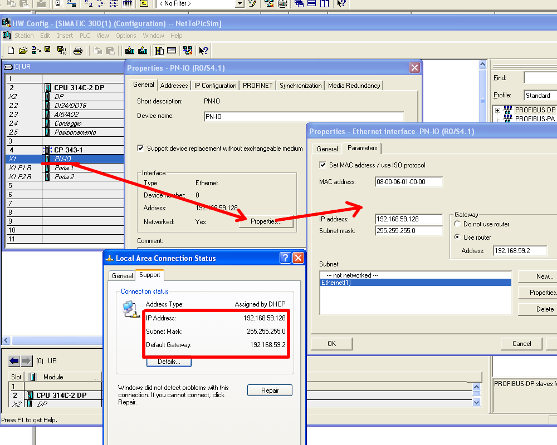557x445 pixels.
Task: Click the Address Overview window icon
Action: pyautogui.click(x=172, y=51)
